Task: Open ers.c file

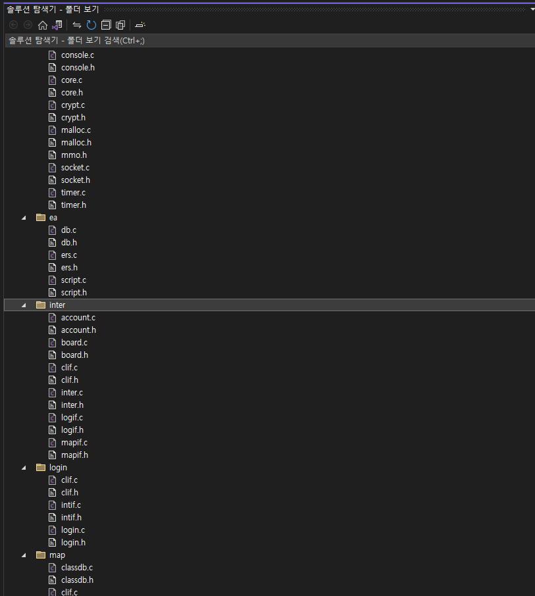Action: click(x=69, y=255)
